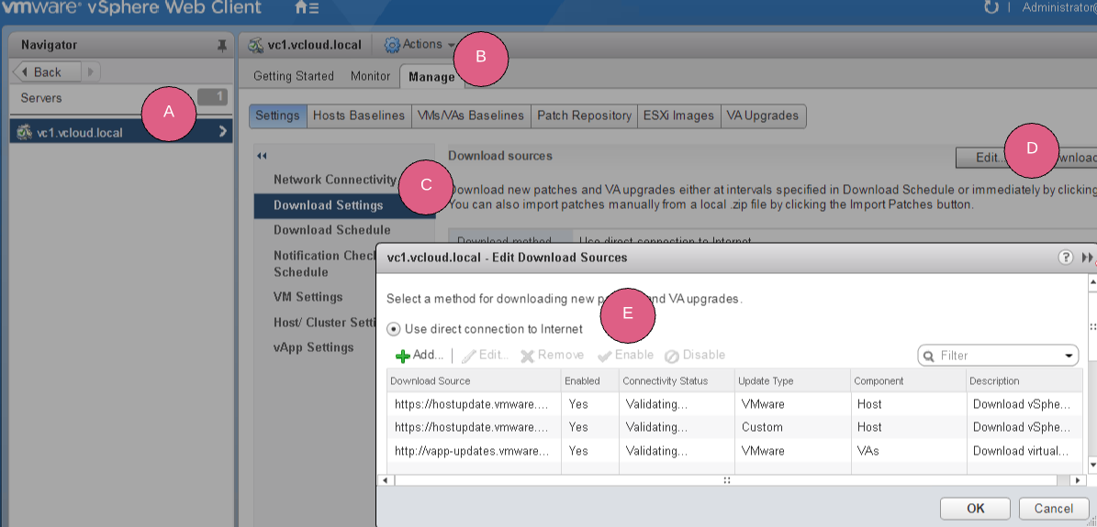
Task: Select Use direct connection to Internet
Action: (394, 329)
